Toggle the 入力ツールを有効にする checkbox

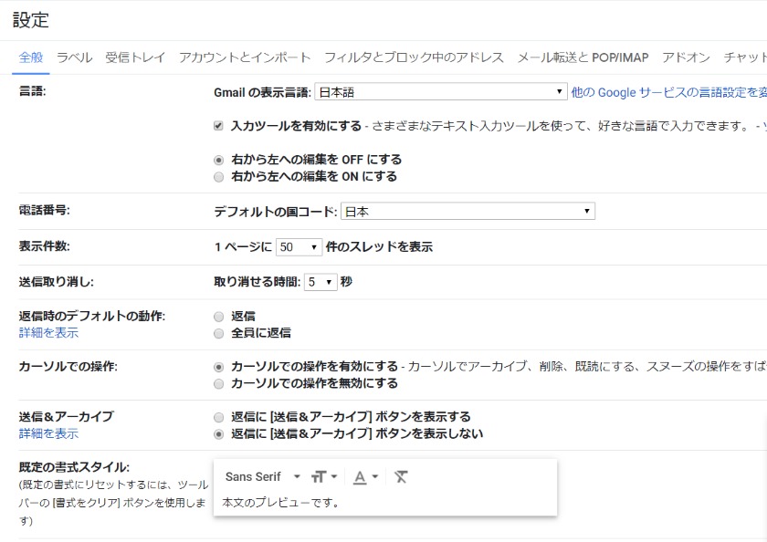pos(218,125)
